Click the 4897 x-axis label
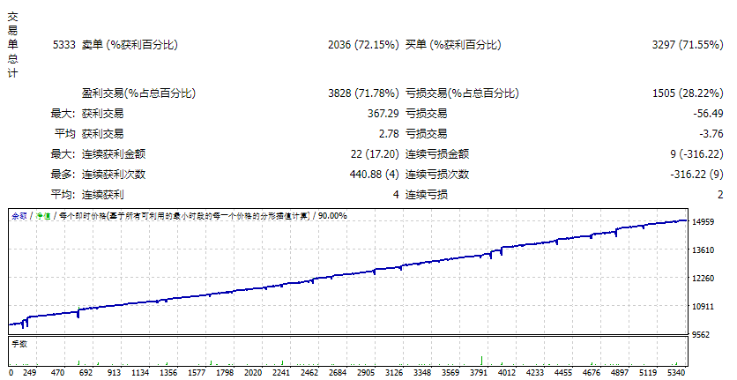This screenshot has width=737, height=380. pyautogui.click(x=619, y=372)
